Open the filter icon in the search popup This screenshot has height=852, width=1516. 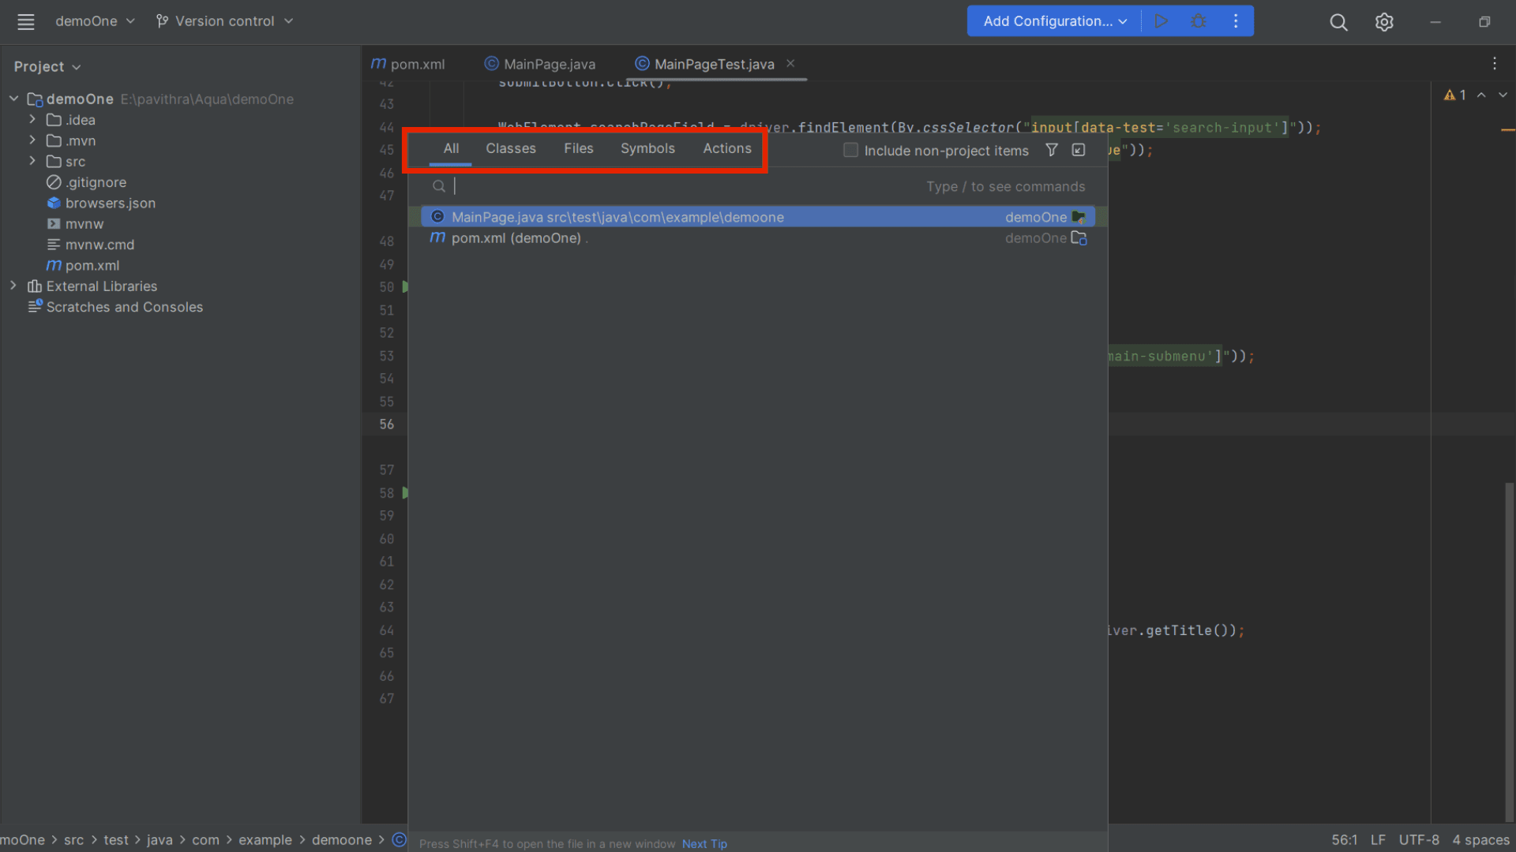click(x=1051, y=149)
